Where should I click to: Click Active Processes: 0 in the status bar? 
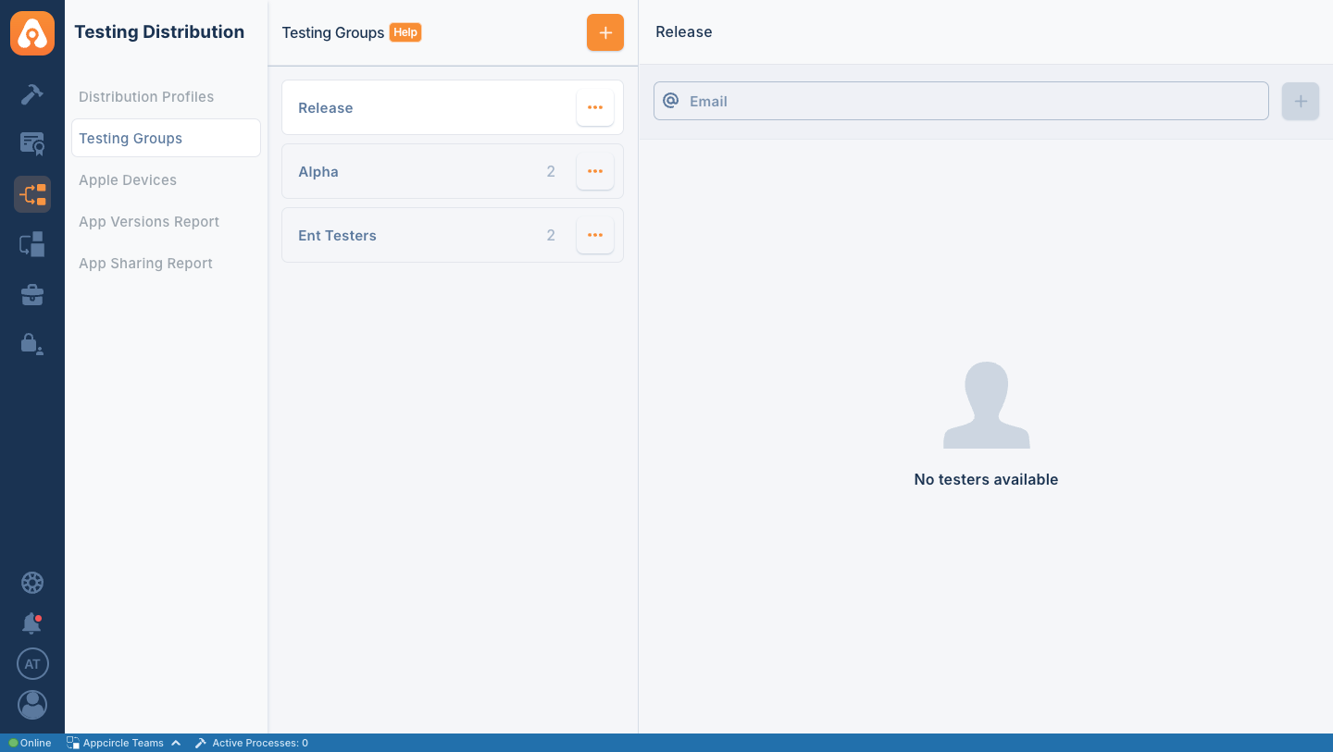click(251, 743)
